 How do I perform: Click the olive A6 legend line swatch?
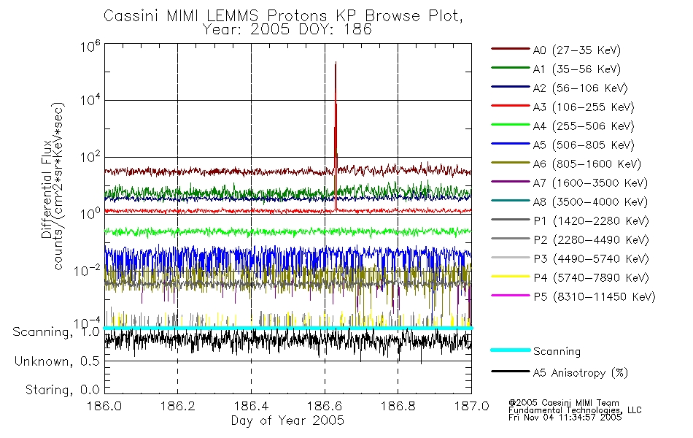pos(511,162)
